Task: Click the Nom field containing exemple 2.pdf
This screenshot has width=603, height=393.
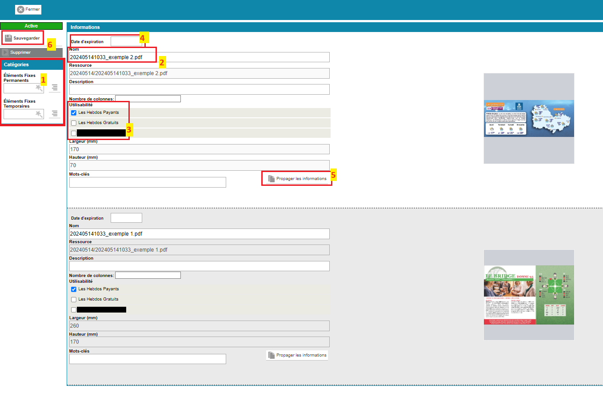Action: click(199, 57)
